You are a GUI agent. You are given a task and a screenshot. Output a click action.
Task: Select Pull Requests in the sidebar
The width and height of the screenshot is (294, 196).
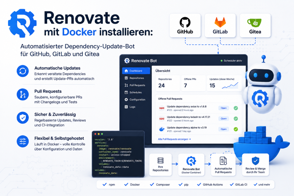tap(136, 85)
